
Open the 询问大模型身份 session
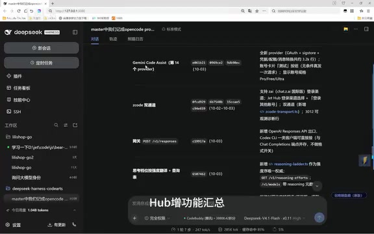click(42, 177)
